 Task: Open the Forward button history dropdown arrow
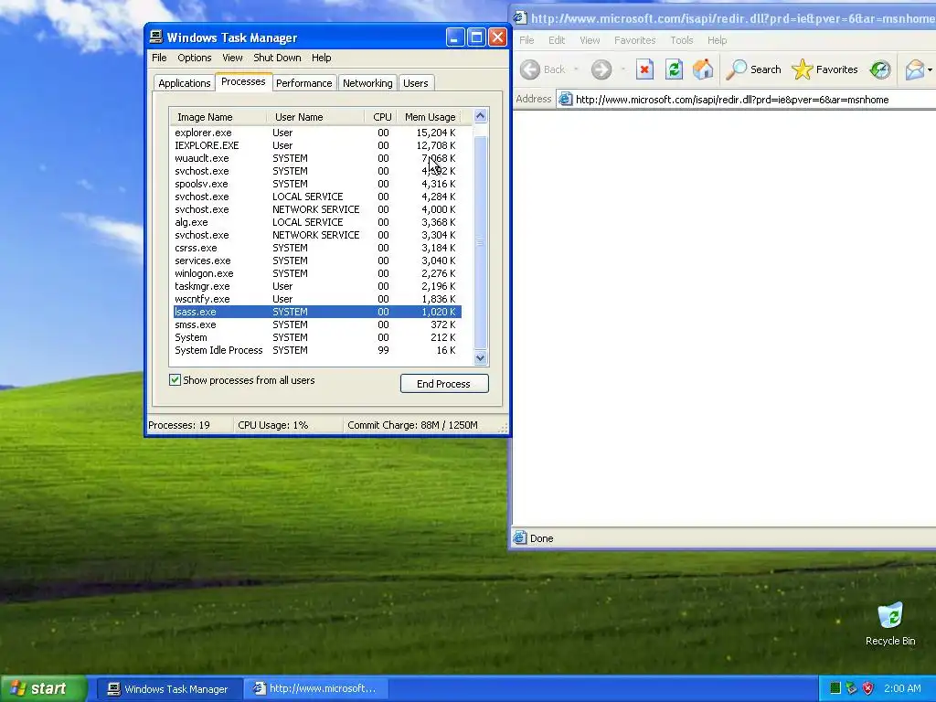pos(622,69)
